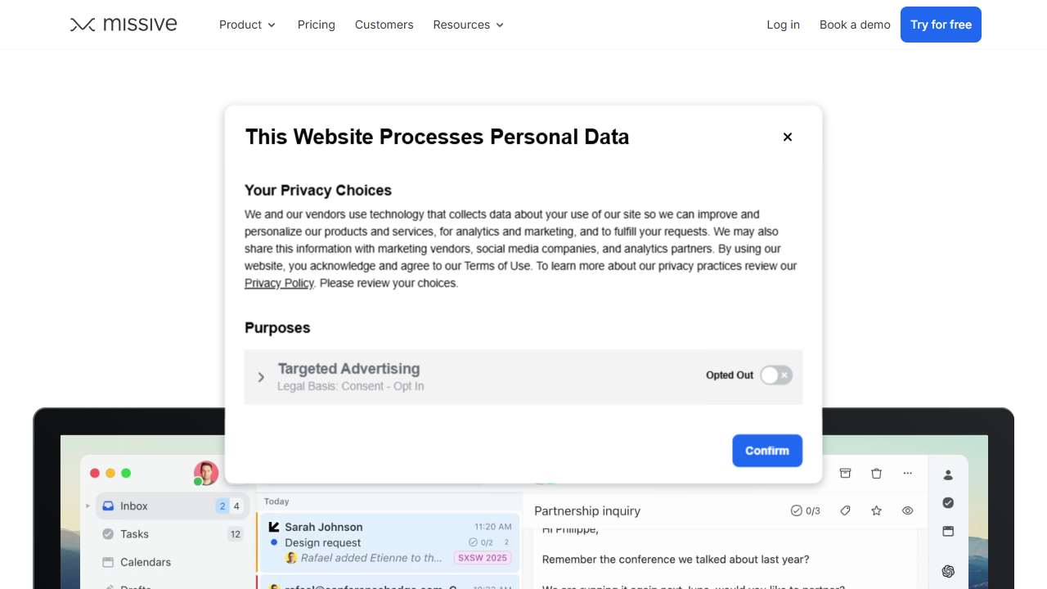Toggle the eye watch icon on conversation

click(907, 510)
